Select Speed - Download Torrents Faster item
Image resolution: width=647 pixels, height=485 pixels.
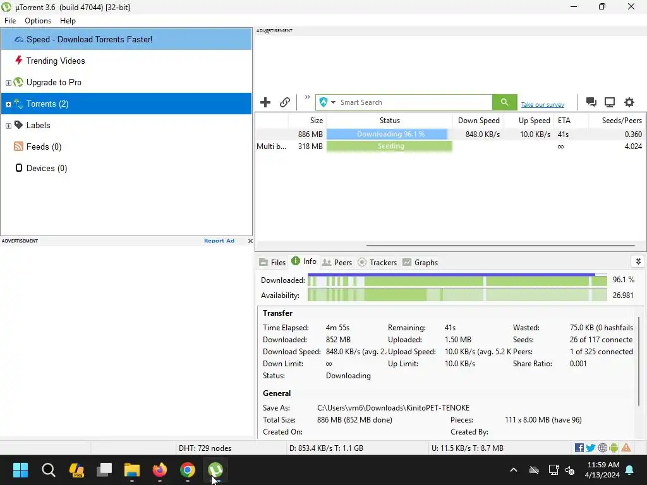click(x=126, y=39)
